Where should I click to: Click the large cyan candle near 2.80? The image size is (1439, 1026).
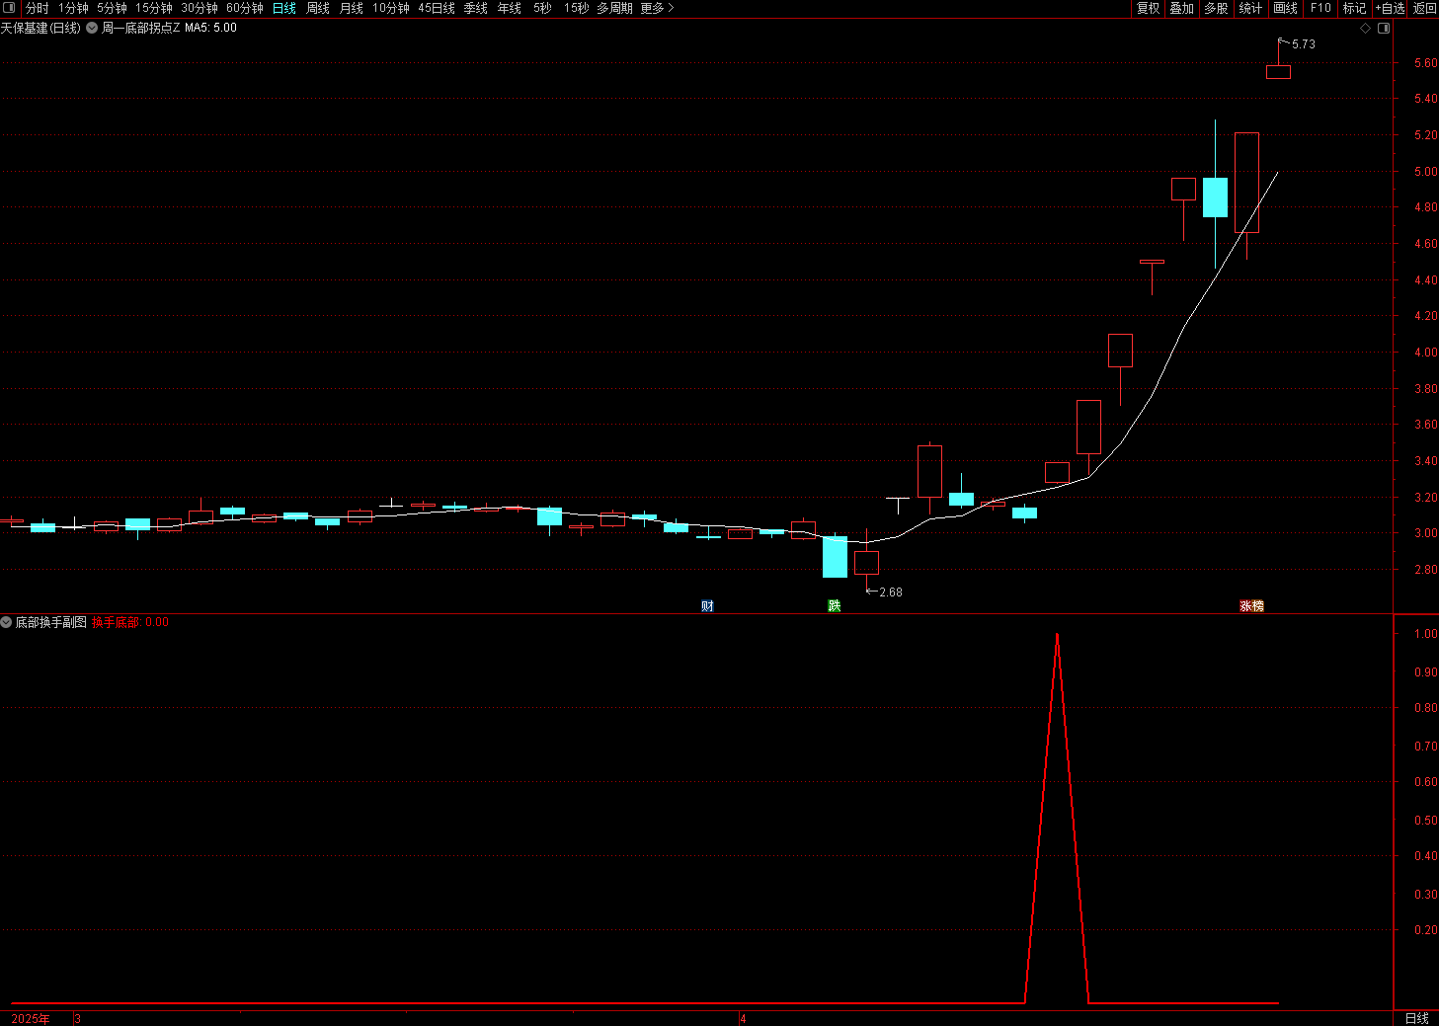point(835,557)
